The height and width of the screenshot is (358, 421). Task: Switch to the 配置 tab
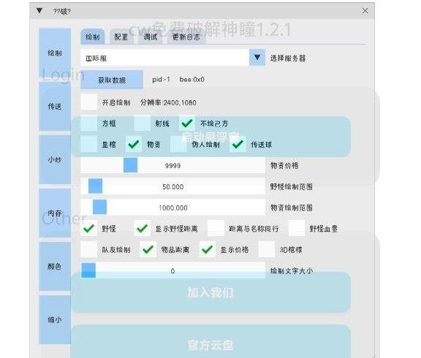point(121,37)
